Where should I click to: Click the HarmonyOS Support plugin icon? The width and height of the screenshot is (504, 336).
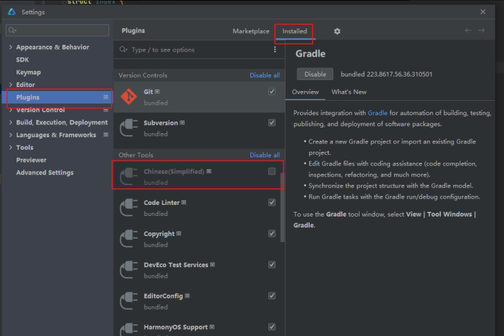[129, 329]
